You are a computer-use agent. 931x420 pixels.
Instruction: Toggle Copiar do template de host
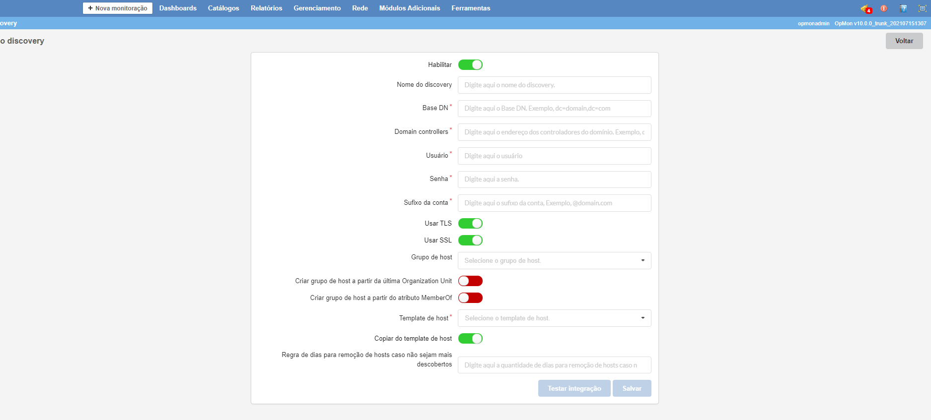click(470, 339)
